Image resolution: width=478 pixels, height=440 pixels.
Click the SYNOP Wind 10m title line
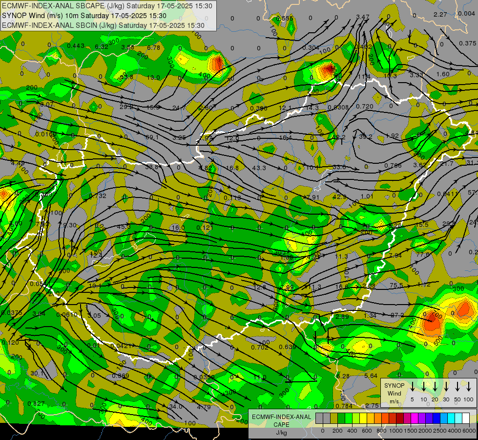(84, 16)
